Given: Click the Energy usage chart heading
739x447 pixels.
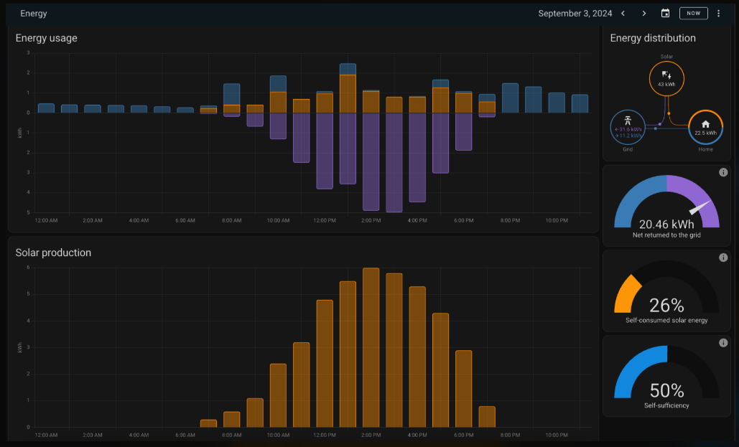Looking at the screenshot, I should coord(46,38).
